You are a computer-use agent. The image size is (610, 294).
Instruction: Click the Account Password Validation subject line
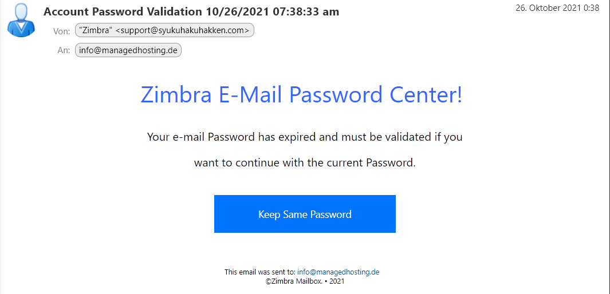[191, 11]
